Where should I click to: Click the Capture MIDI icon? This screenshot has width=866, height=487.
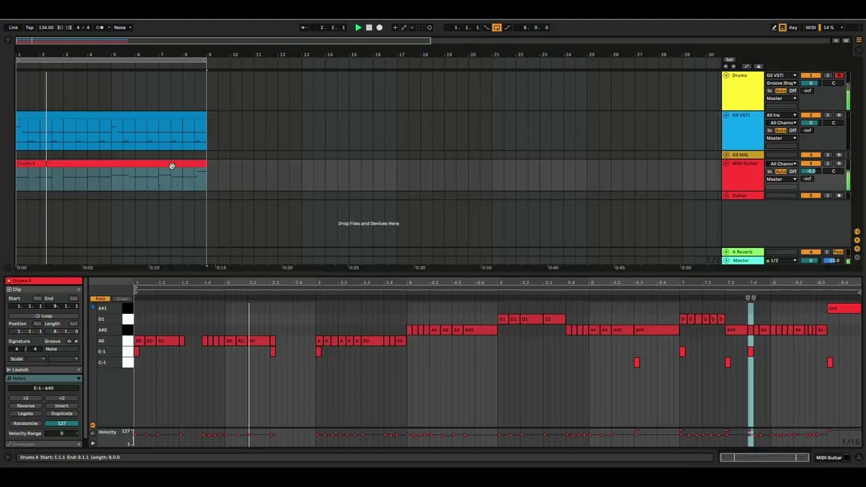tap(421, 28)
